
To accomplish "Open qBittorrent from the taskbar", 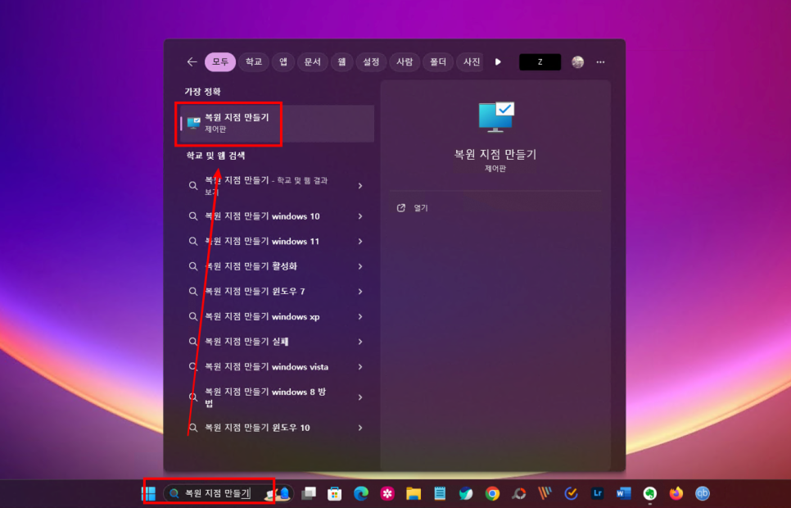I will coord(703,493).
